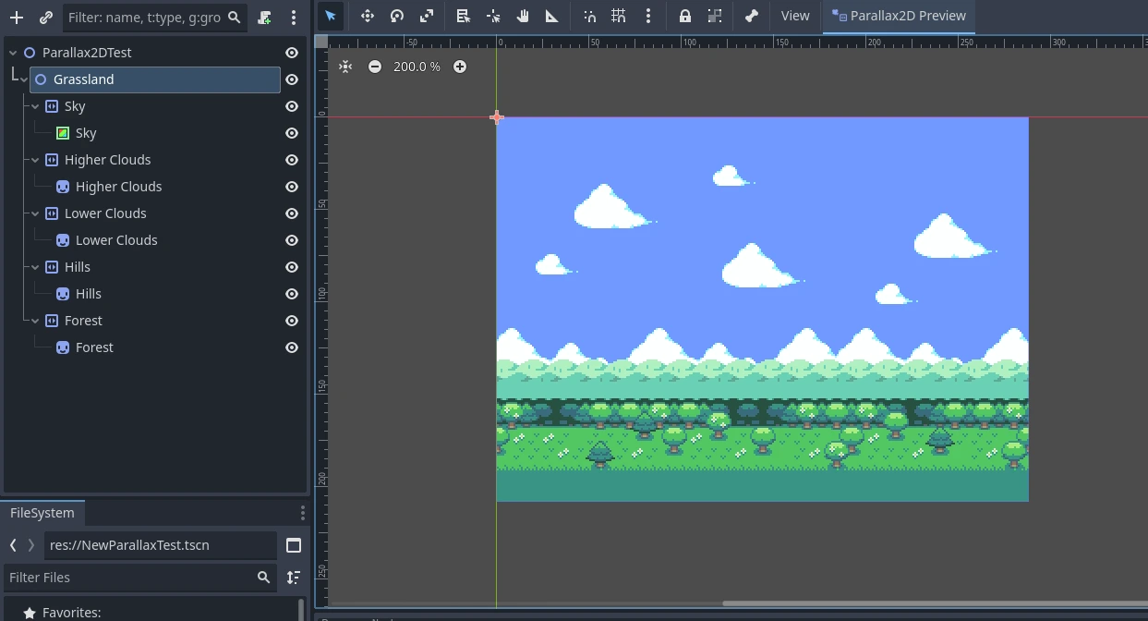Open the snapping options menu
The width and height of the screenshot is (1148, 621).
coord(648,16)
